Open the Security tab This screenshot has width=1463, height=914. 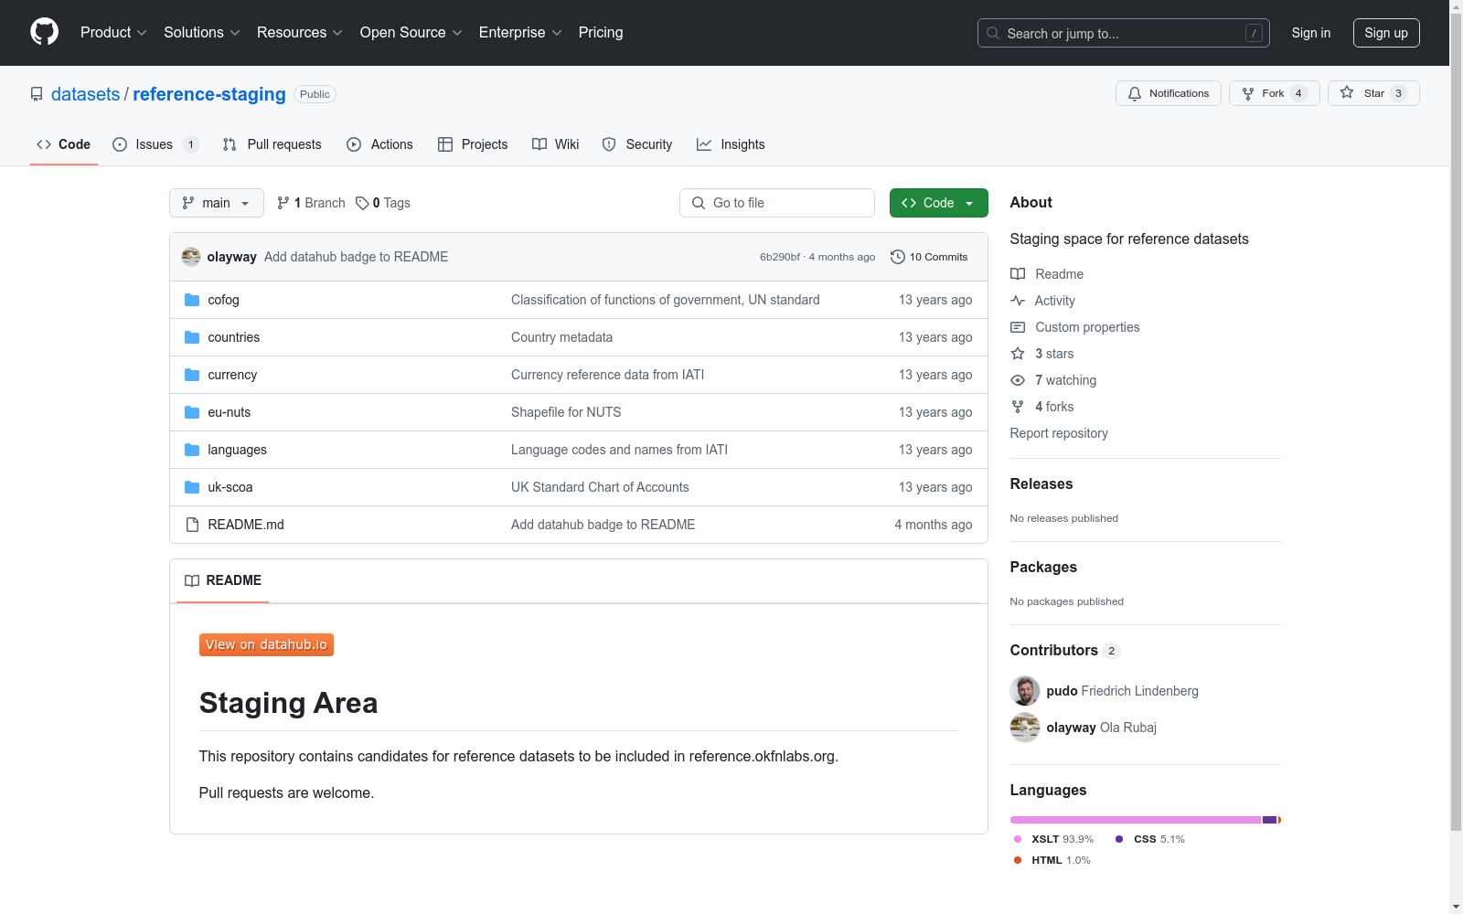click(637, 144)
